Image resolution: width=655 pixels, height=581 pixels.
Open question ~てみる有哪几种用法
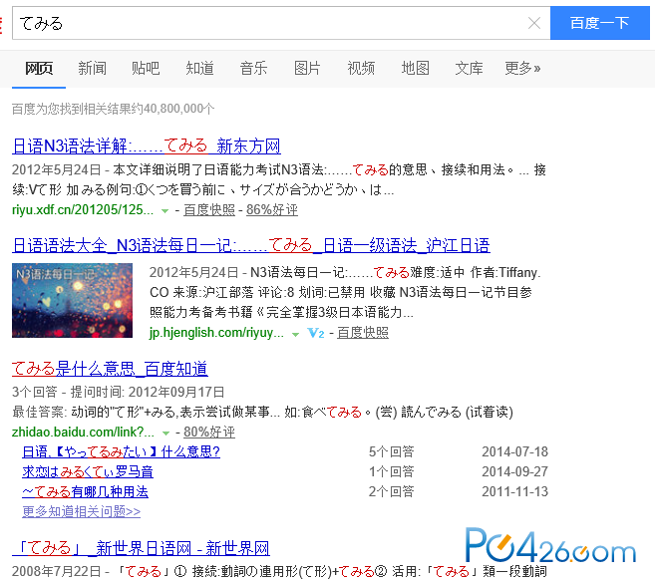[85, 492]
